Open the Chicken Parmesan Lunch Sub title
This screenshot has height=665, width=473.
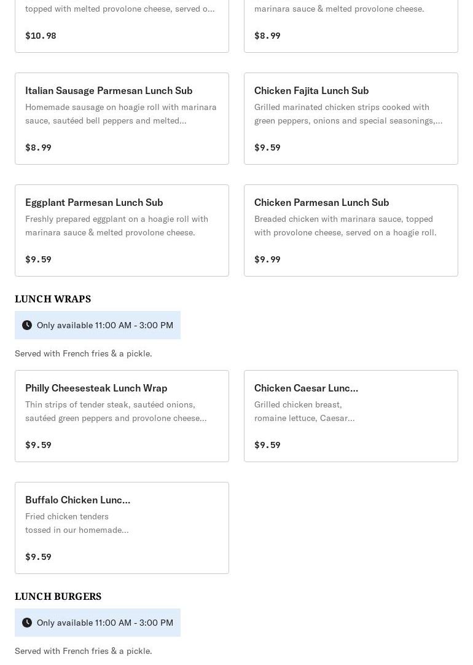(x=321, y=202)
